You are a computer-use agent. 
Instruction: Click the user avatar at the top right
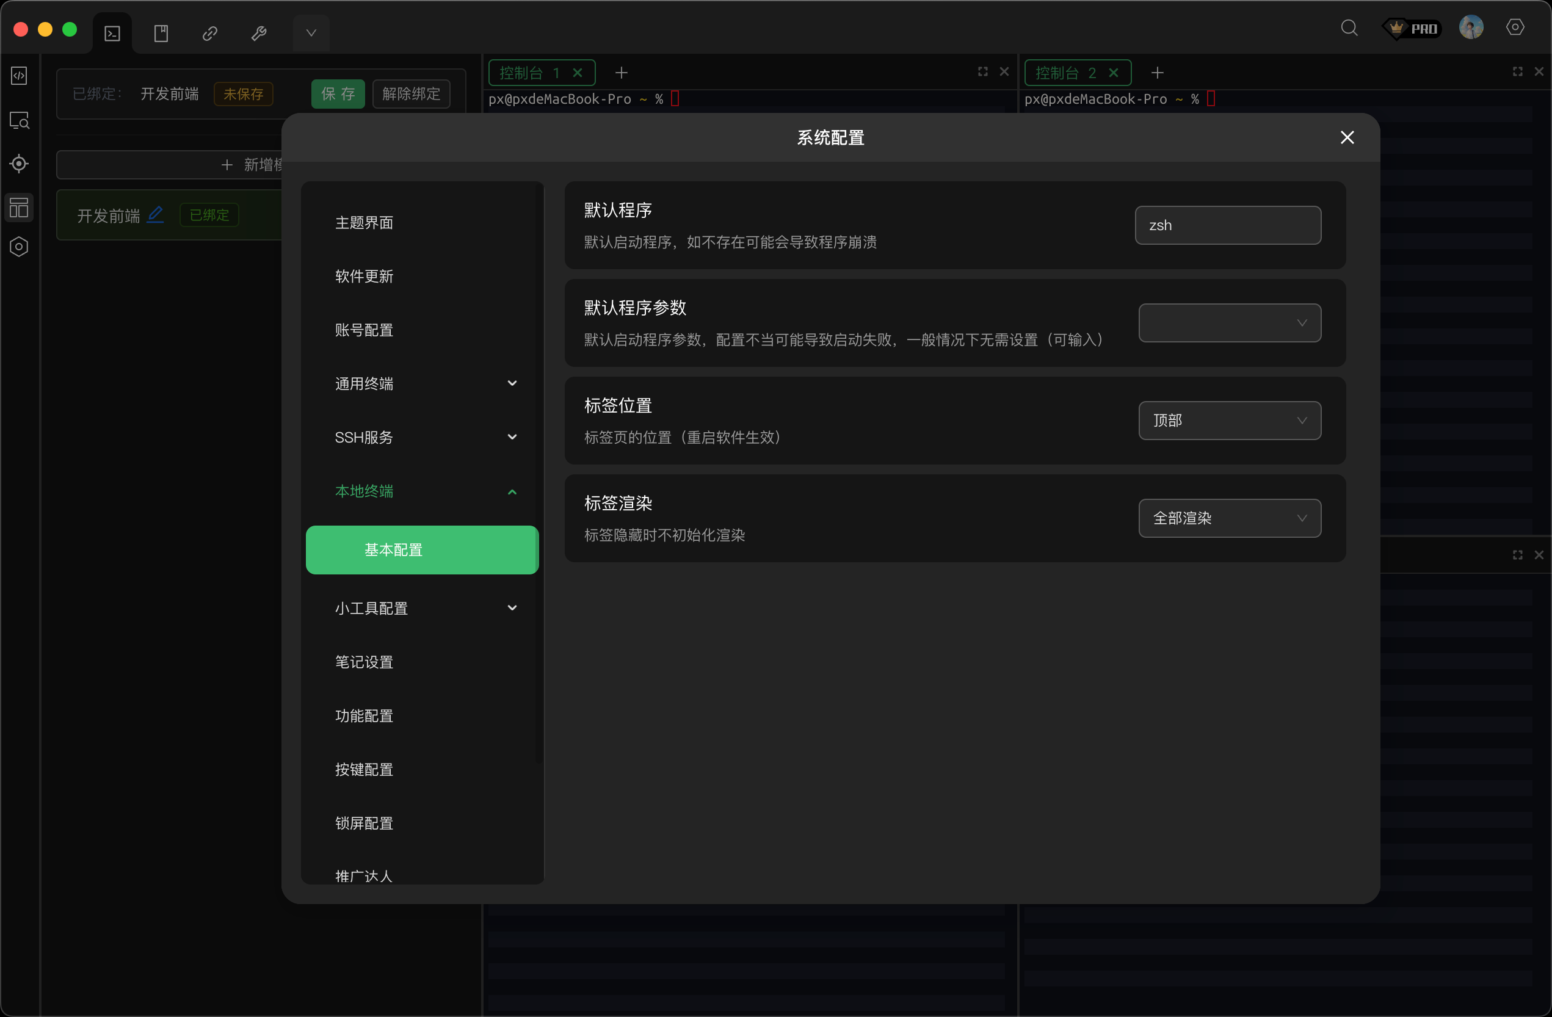pos(1472,27)
